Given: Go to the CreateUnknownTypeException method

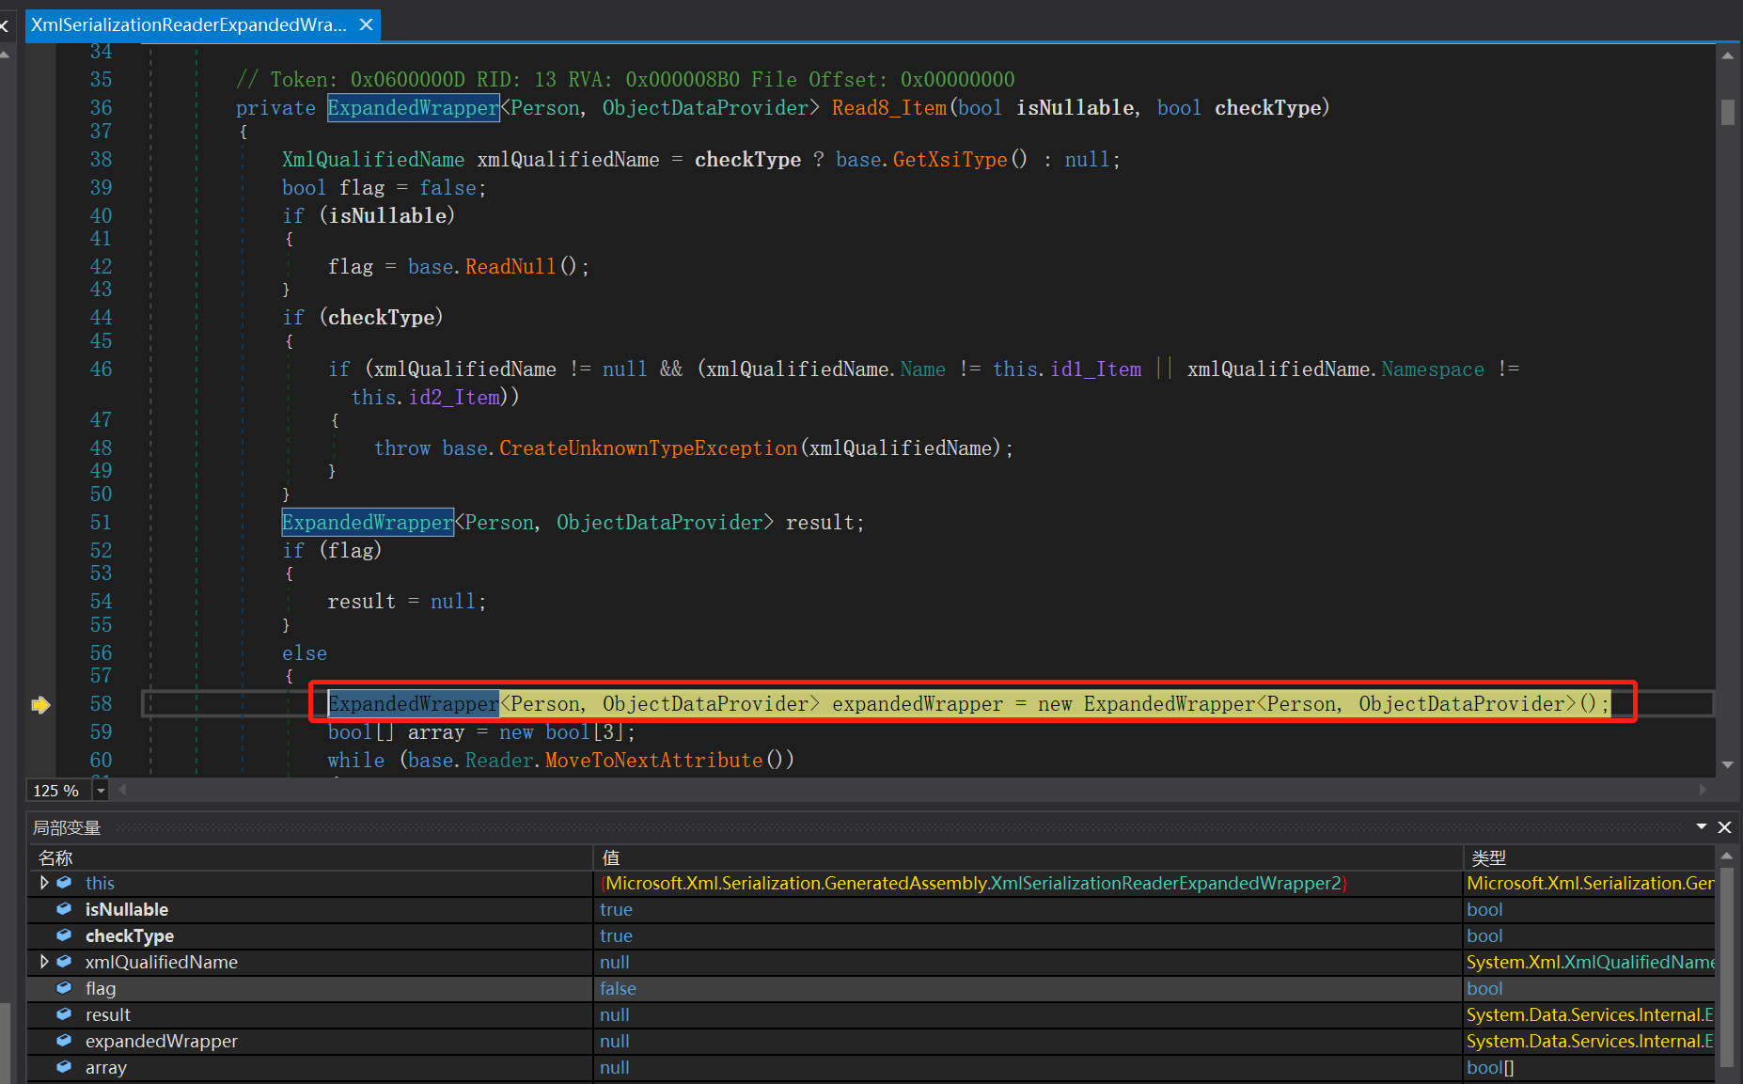Looking at the screenshot, I should click(x=648, y=448).
